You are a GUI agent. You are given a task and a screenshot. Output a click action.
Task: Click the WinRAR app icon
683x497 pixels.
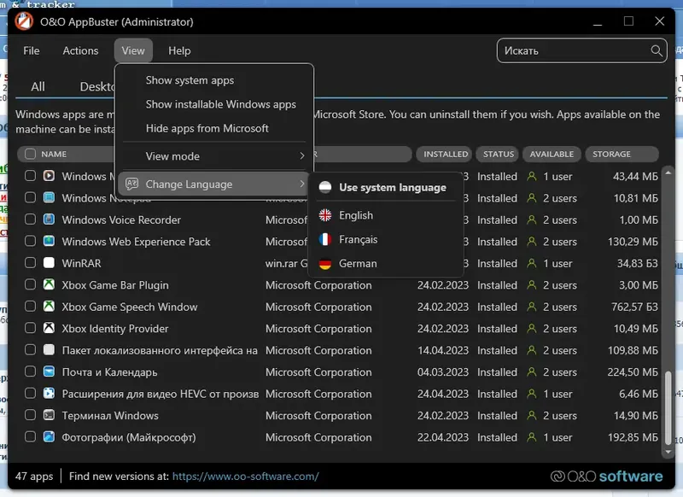click(49, 263)
